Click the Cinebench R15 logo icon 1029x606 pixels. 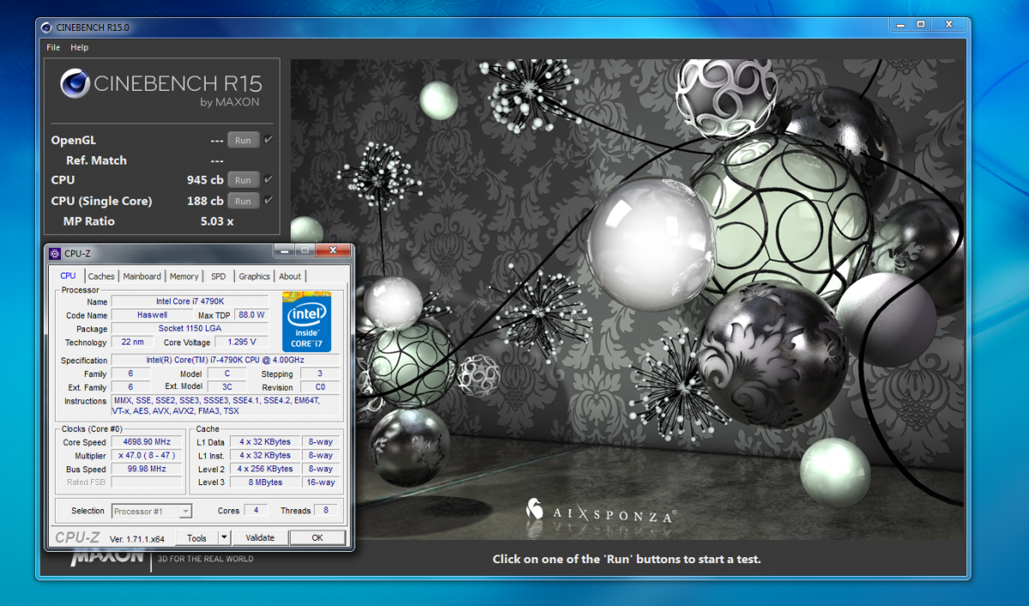(75, 85)
